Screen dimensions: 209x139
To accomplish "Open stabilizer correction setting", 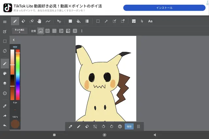I will (20, 31).
